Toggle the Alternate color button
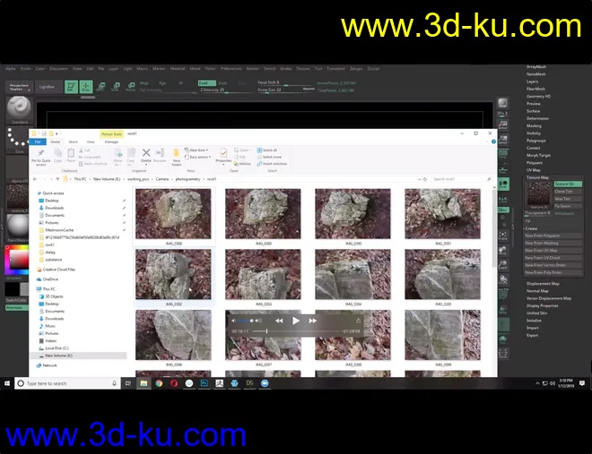 pos(17,308)
